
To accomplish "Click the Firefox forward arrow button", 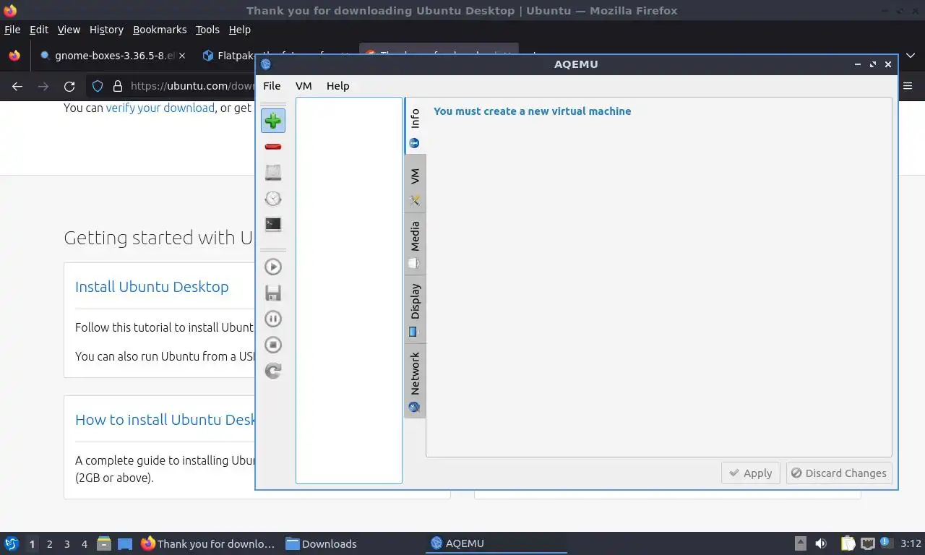I will (x=43, y=86).
